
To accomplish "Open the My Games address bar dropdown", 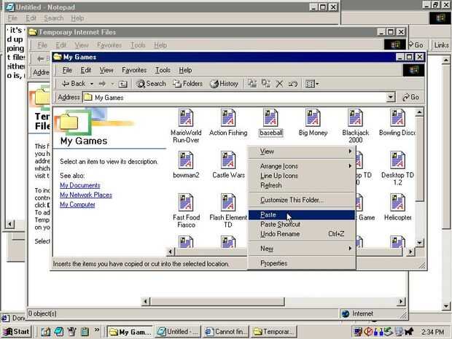I will (x=390, y=98).
